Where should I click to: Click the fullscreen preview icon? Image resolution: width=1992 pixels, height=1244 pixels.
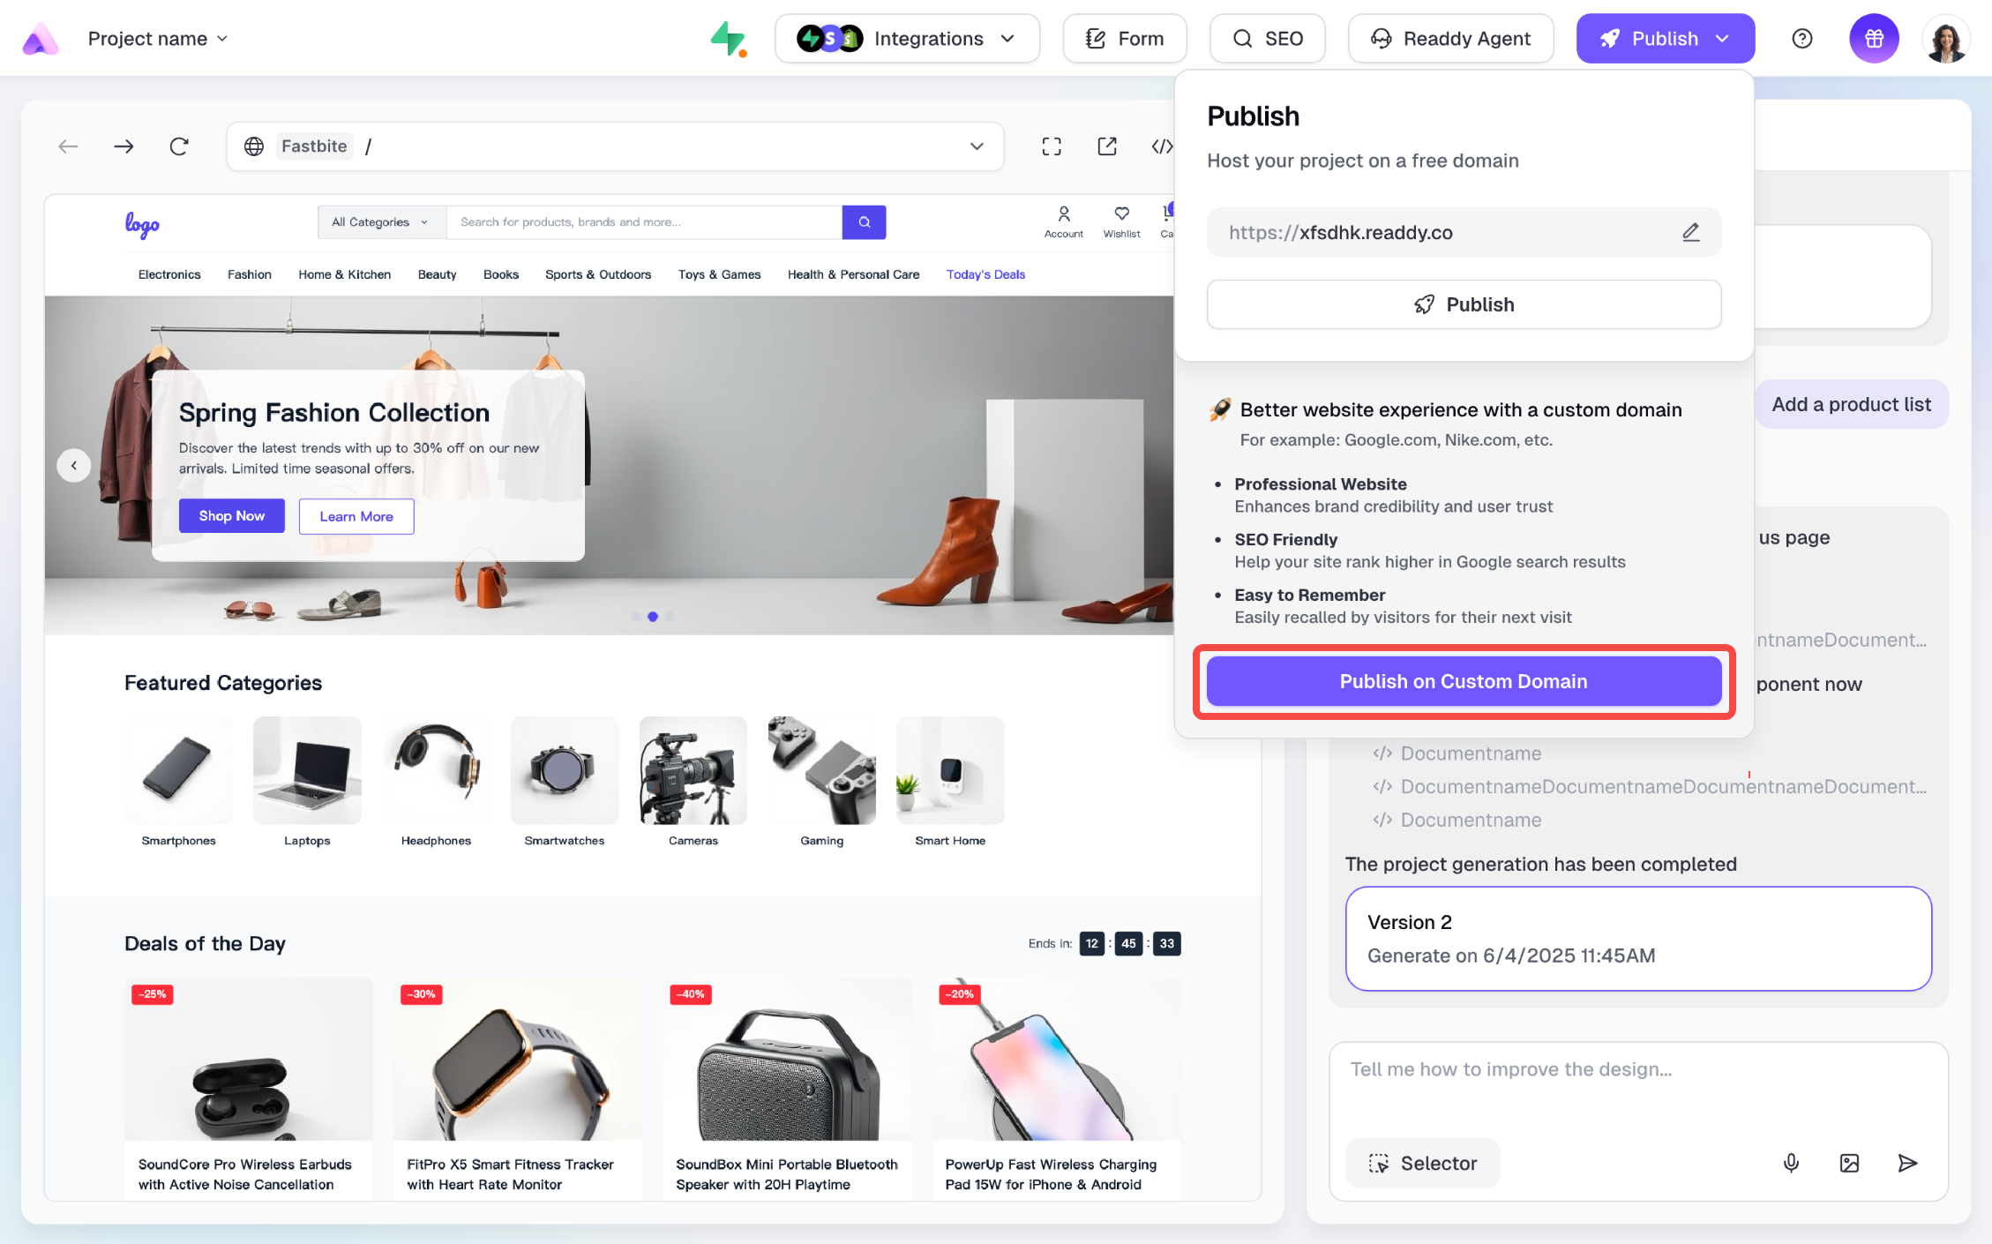[x=1052, y=146]
